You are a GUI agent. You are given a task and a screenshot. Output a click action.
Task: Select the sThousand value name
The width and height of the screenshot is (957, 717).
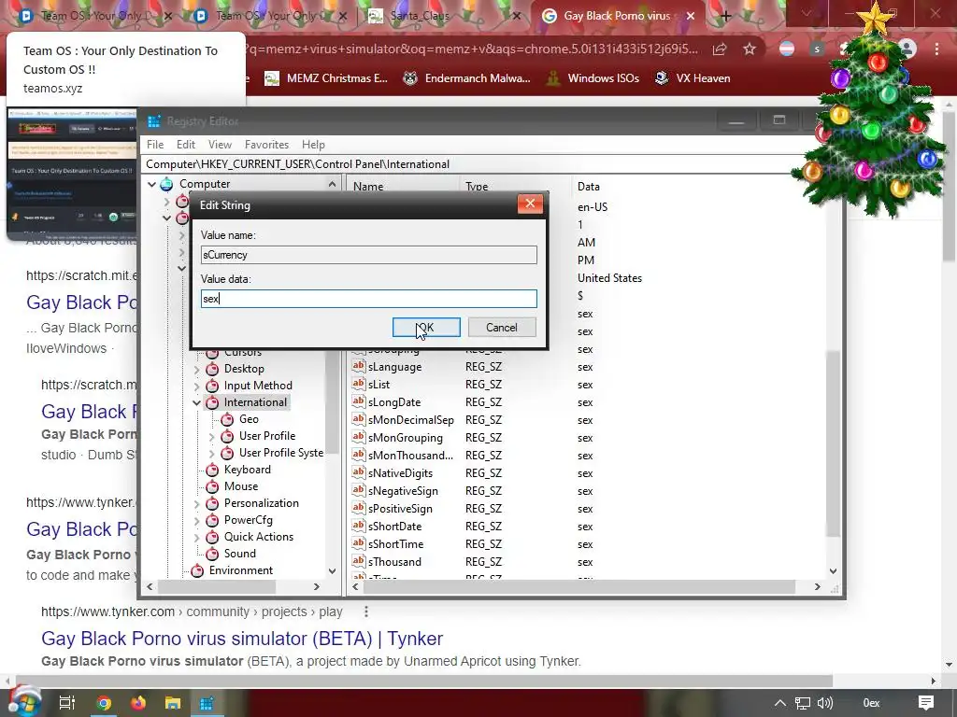[394, 561]
